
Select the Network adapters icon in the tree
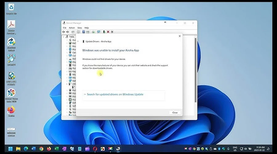pos(70,81)
